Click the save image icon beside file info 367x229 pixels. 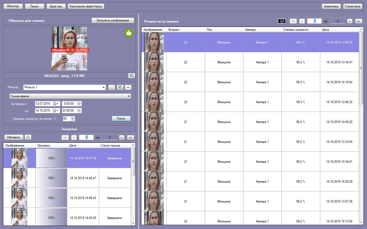click(131, 76)
